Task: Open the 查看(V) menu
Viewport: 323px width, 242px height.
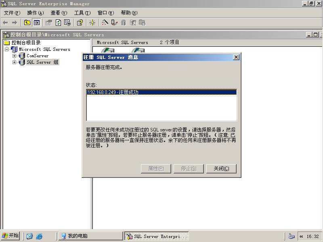Action: pos(59,13)
